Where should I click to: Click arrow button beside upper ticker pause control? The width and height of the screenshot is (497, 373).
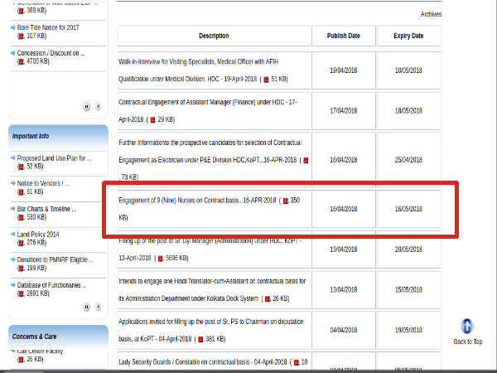(99, 107)
